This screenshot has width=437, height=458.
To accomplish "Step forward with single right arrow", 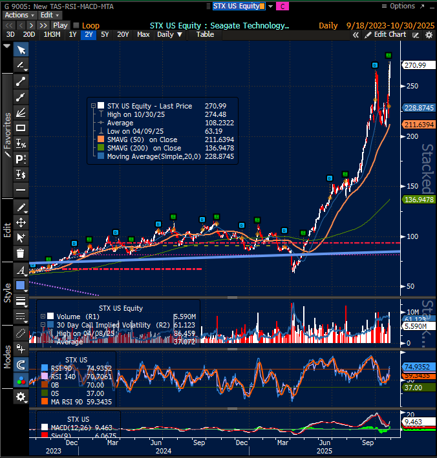I will click(x=31, y=25).
